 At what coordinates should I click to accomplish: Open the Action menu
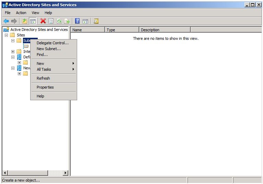21,13
